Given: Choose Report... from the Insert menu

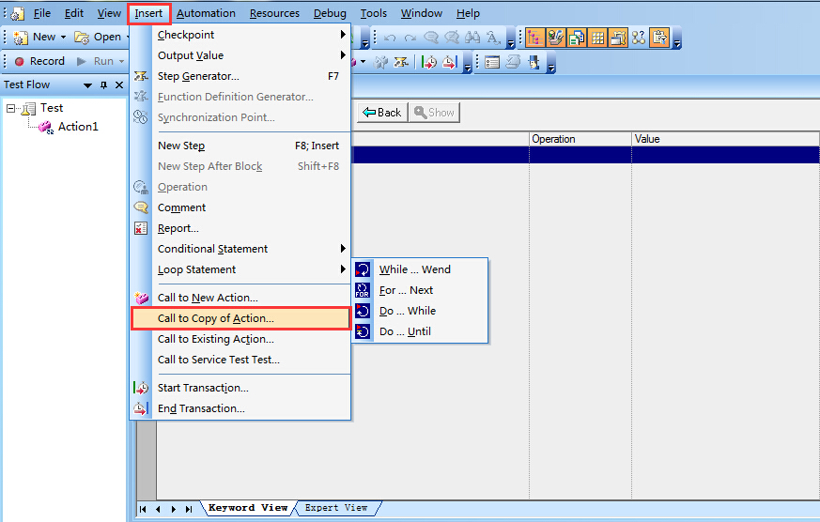Looking at the screenshot, I should pos(240,228).
